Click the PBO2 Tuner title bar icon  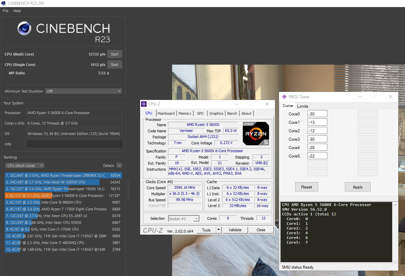coord(284,97)
